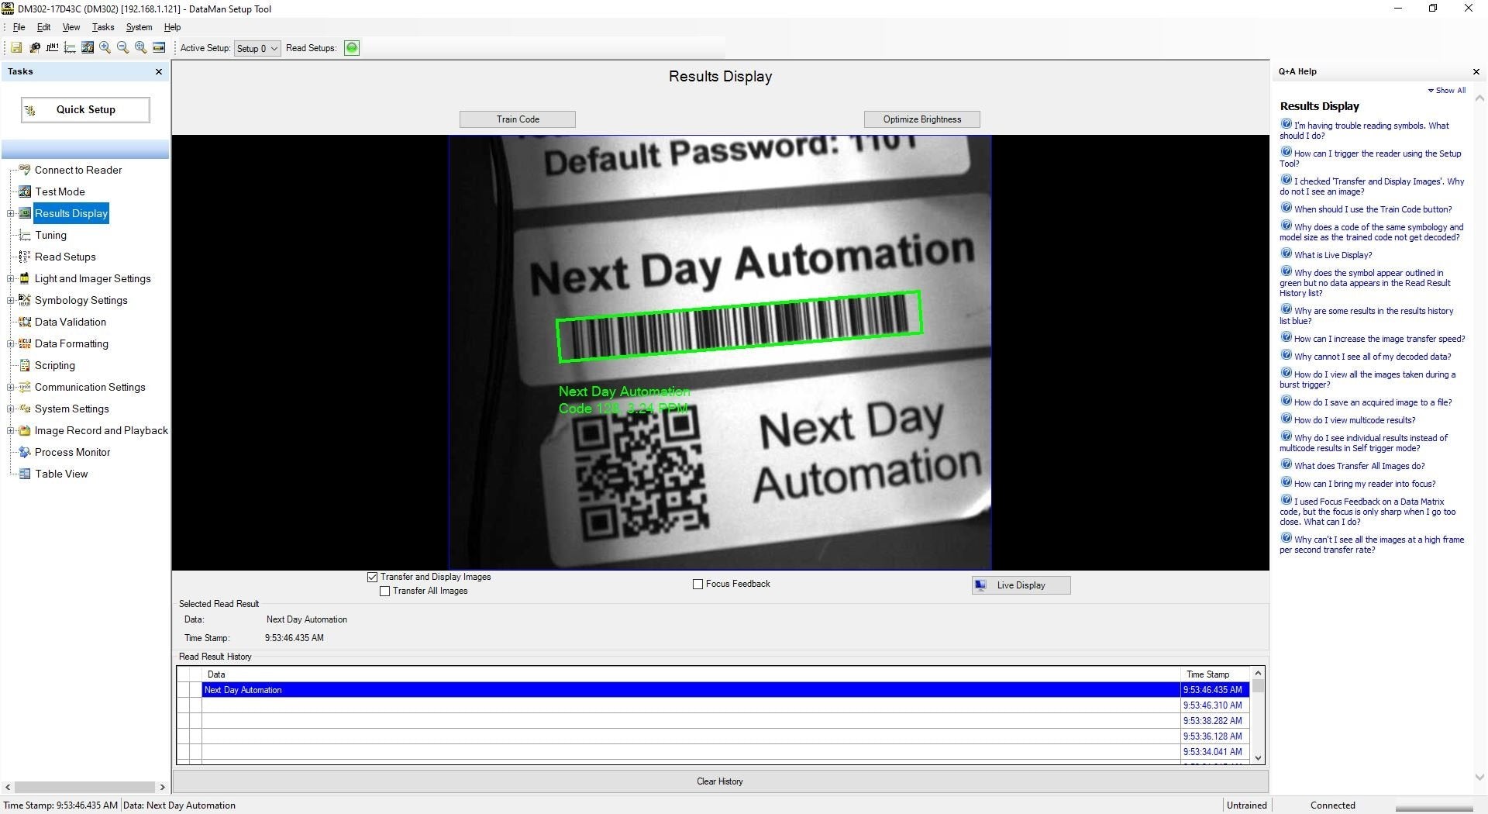
Task: Uncheck Transfer and Display Images
Action: 373,577
